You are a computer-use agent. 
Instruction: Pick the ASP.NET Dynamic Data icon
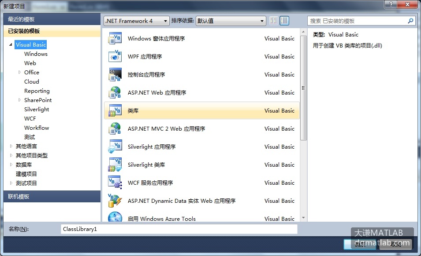[x=115, y=201]
